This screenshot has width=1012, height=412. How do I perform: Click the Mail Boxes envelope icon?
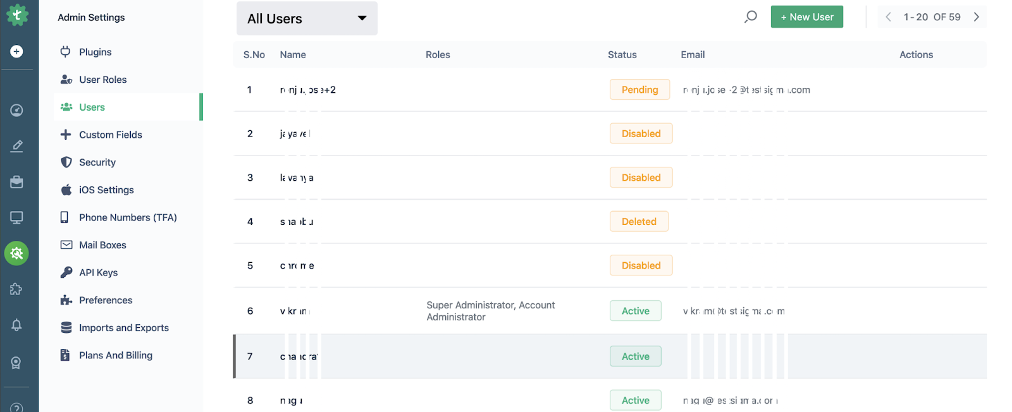(x=66, y=245)
